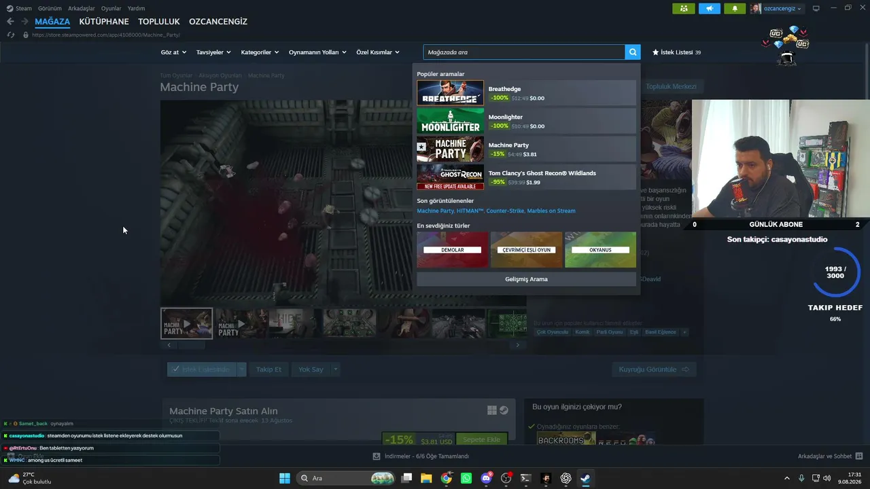Open Task View in the taskbar
870x489 pixels.
406,478
